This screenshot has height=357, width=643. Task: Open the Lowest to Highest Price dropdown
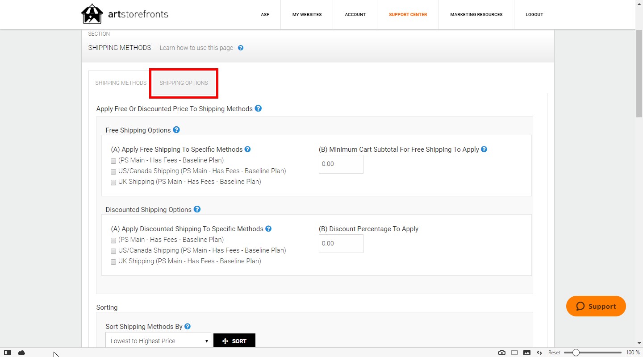point(158,341)
